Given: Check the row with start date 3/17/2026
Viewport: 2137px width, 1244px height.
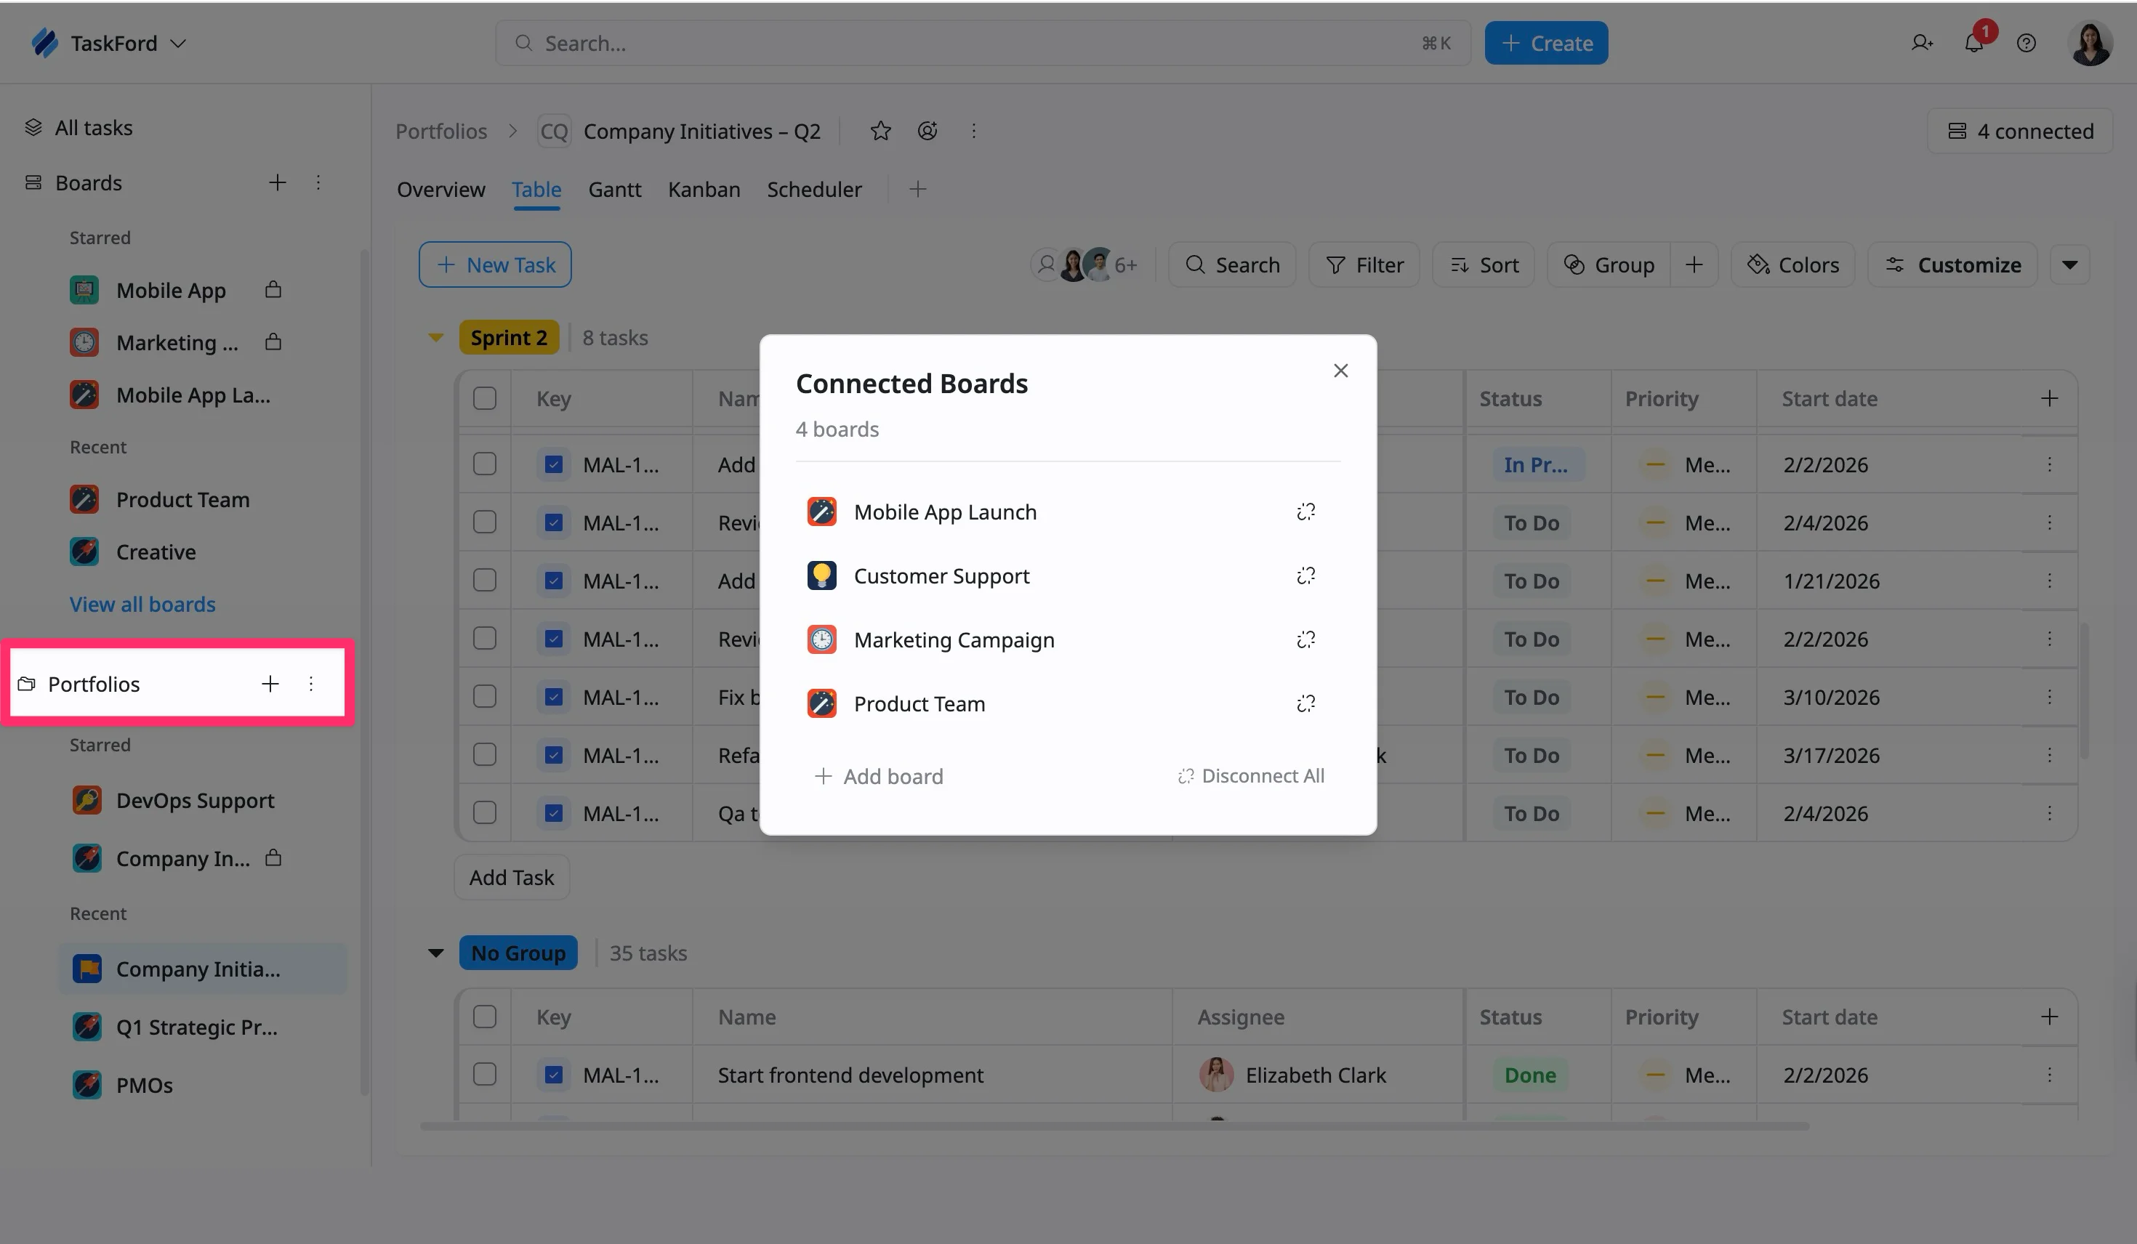Looking at the screenshot, I should pyautogui.click(x=484, y=755).
